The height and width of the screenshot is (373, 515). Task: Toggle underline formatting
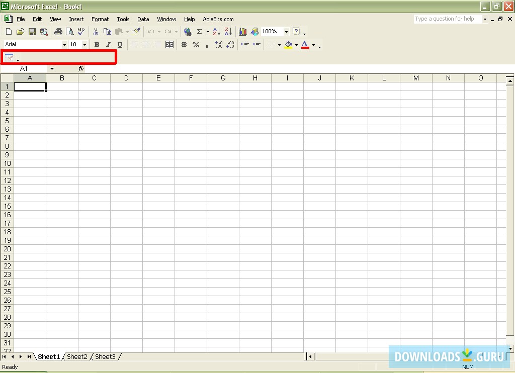click(x=120, y=45)
